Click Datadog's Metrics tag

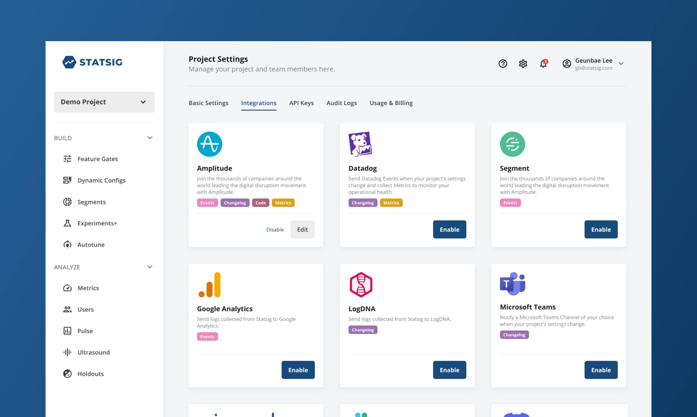coord(391,202)
